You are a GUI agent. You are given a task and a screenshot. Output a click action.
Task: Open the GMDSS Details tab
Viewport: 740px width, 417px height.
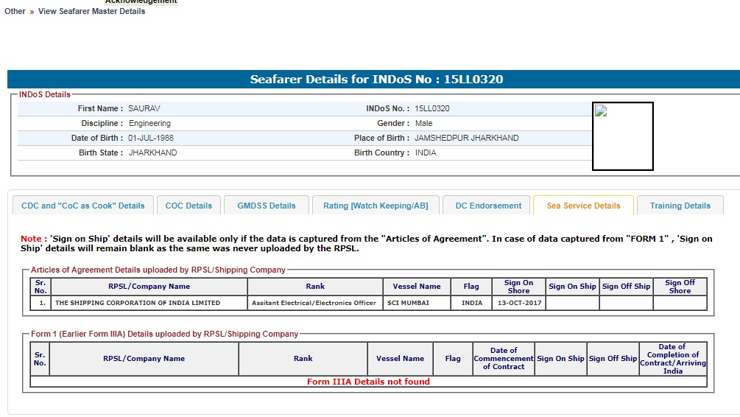[266, 206]
